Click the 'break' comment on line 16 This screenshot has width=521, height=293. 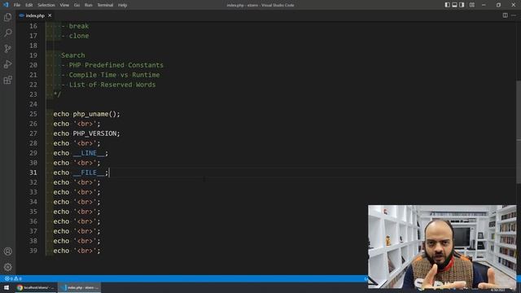pyautogui.click(x=79, y=26)
